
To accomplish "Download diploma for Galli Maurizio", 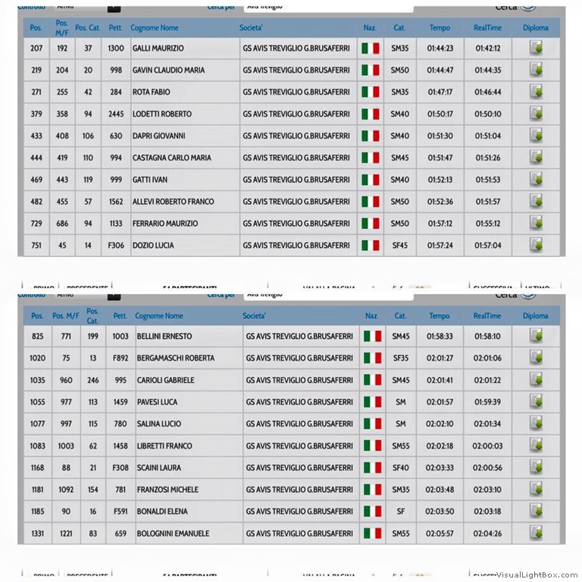I will click(x=536, y=48).
